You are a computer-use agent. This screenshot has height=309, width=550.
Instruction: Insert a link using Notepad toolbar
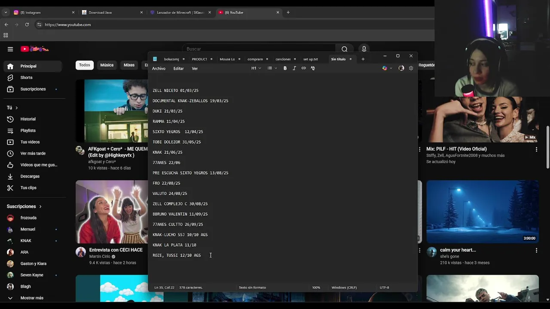click(x=303, y=68)
